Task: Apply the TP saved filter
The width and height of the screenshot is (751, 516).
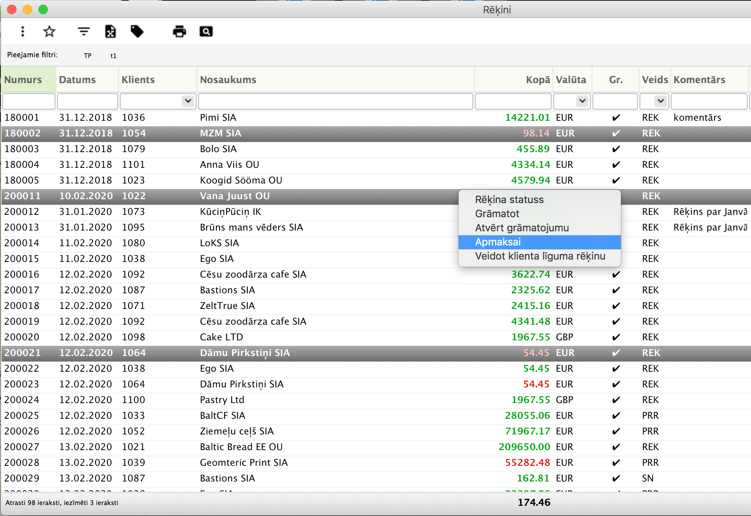Action: pyautogui.click(x=87, y=56)
